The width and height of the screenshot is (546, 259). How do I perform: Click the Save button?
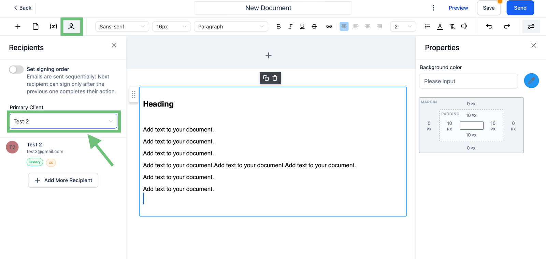click(489, 8)
